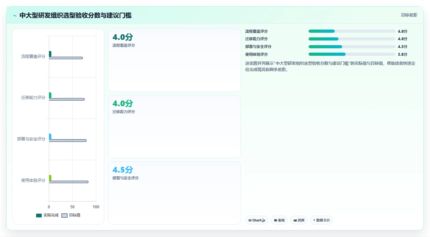This screenshot has height=237, width=430.
Task: Click the 目标值 legend color box
Action: point(64,216)
